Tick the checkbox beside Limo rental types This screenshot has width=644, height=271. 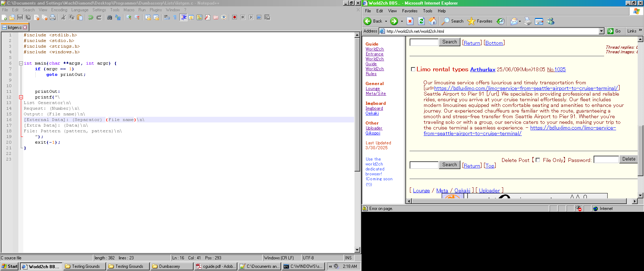(413, 70)
